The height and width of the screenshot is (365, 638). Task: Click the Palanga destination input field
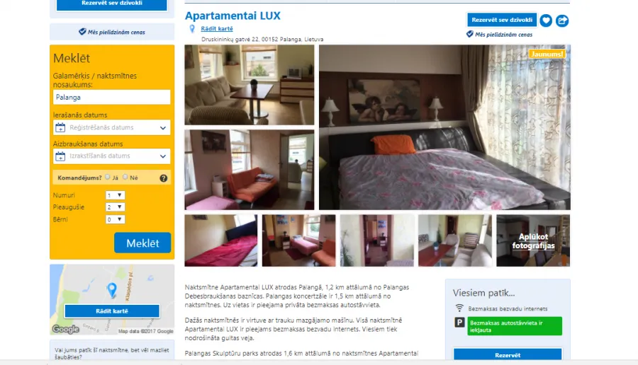point(111,97)
